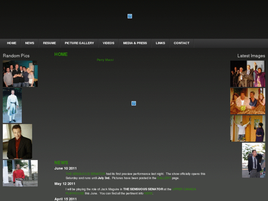
Task: Follow the green THE SENSUOUS SENATOR link
Action: click(x=85, y=174)
